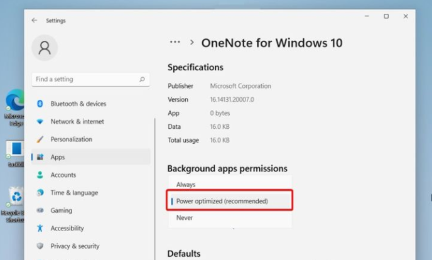Click the Privacy & security shield icon
Screen dimensions: 432x260
tap(40, 246)
